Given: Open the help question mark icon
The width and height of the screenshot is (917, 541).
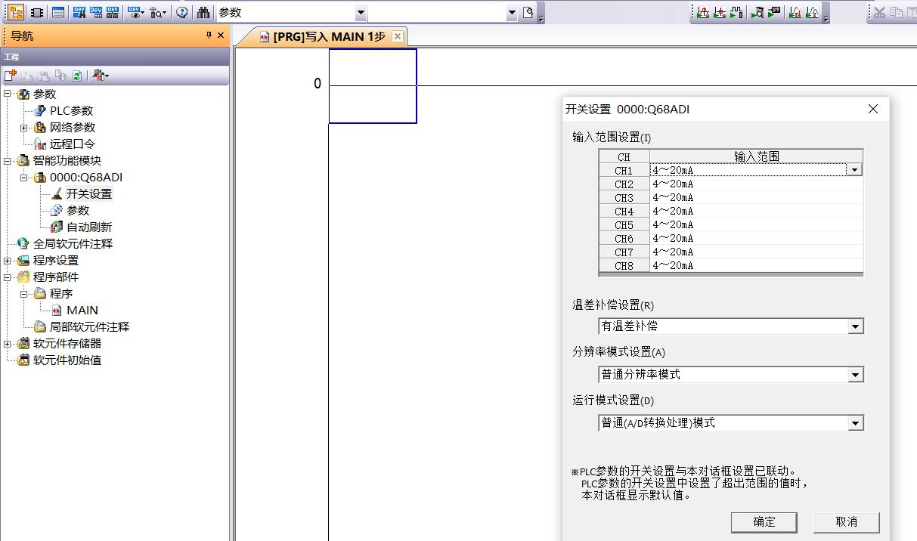Looking at the screenshot, I should (181, 12).
